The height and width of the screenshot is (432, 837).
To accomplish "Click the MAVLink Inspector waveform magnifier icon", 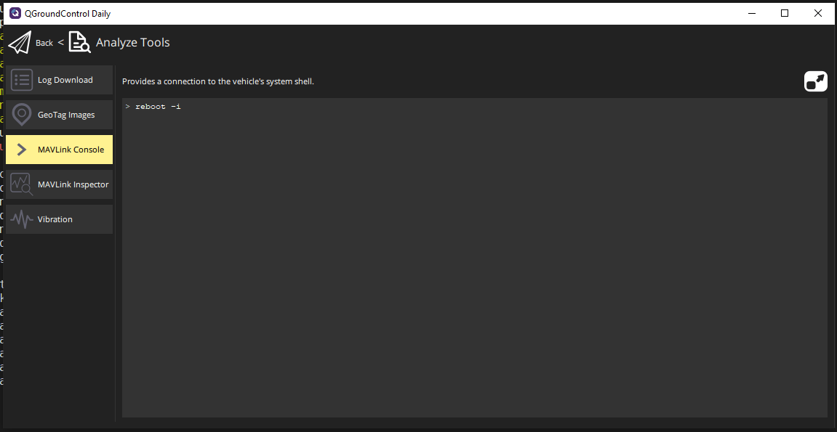I will click(x=21, y=184).
